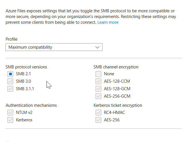Toggle the AES-128-CCM checkbox
Viewport: 188px width, 142px height.
pyautogui.click(x=98, y=81)
